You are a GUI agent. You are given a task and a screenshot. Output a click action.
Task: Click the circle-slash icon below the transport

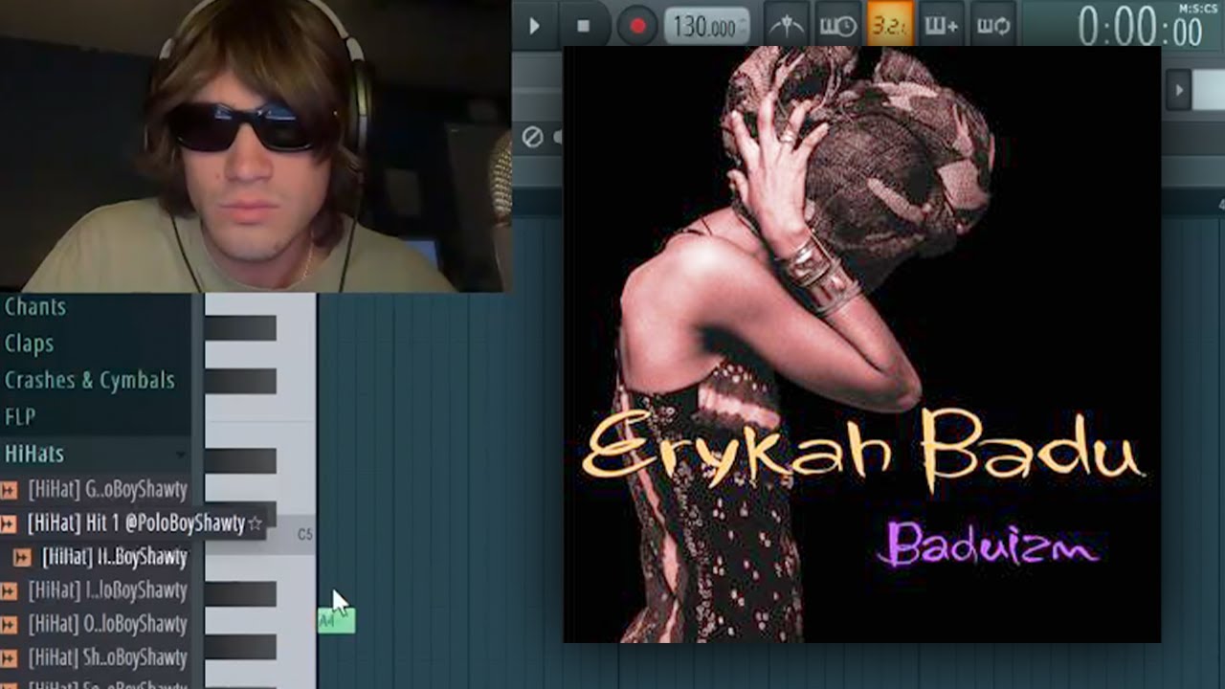(x=532, y=137)
